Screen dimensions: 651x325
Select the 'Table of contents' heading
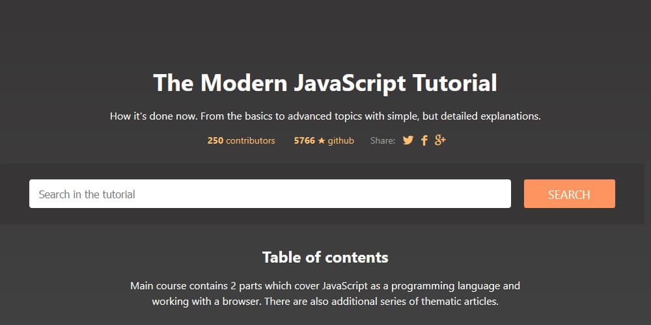coord(325,257)
